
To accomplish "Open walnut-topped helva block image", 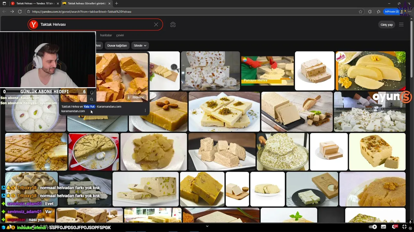I will click(377, 152).
